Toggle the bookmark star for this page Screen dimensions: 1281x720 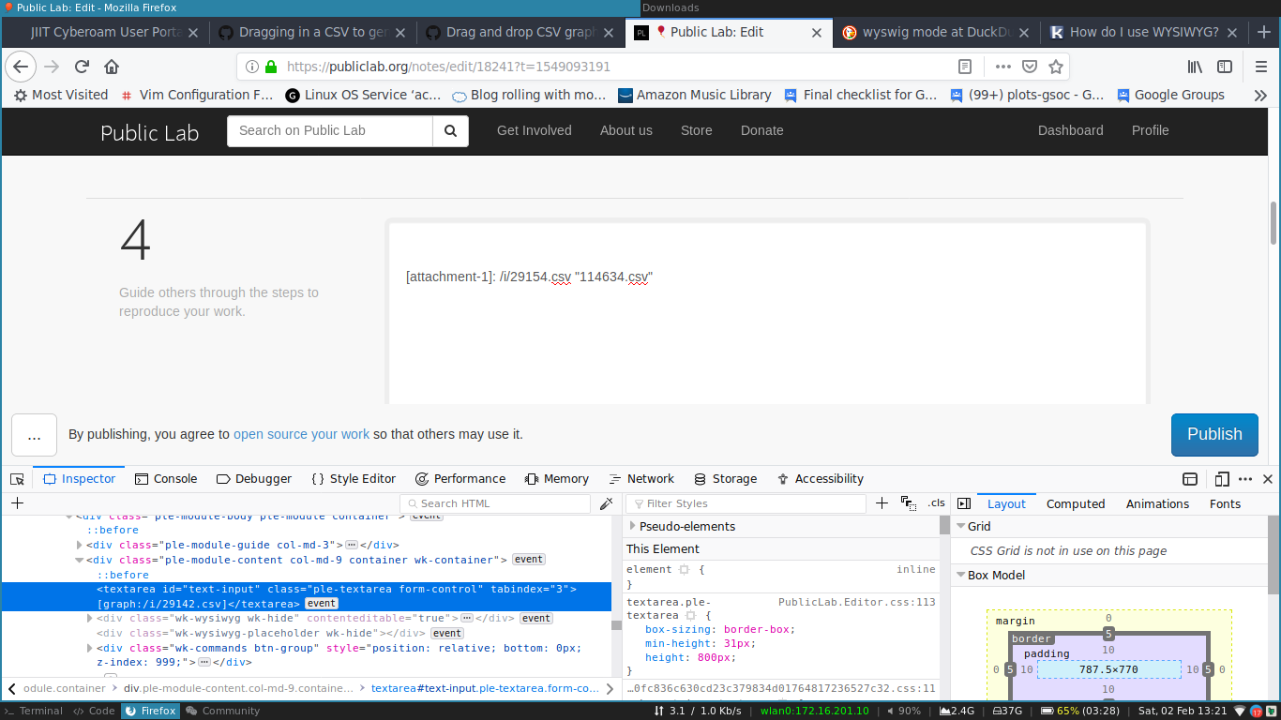tap(1056, 67)
